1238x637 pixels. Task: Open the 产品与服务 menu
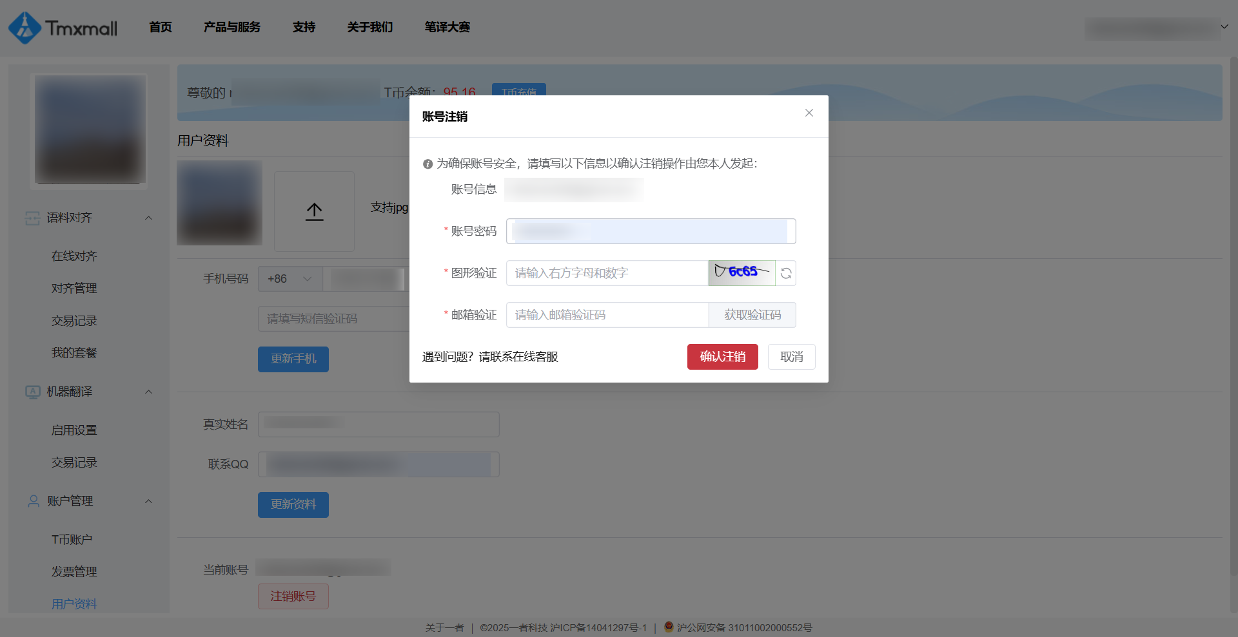point(231,27)
